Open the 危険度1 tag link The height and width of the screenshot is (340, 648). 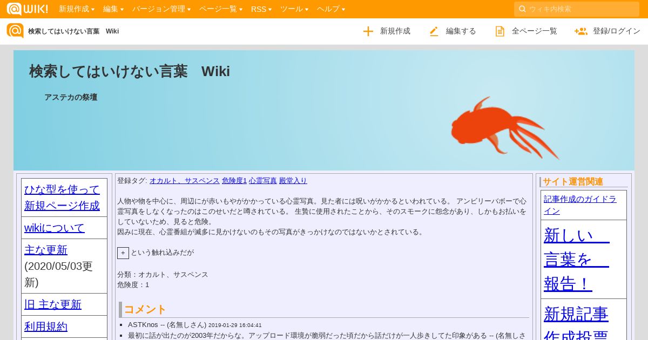[x=234, y=181]
